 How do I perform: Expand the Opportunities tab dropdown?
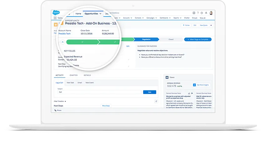tap(100, 14)
